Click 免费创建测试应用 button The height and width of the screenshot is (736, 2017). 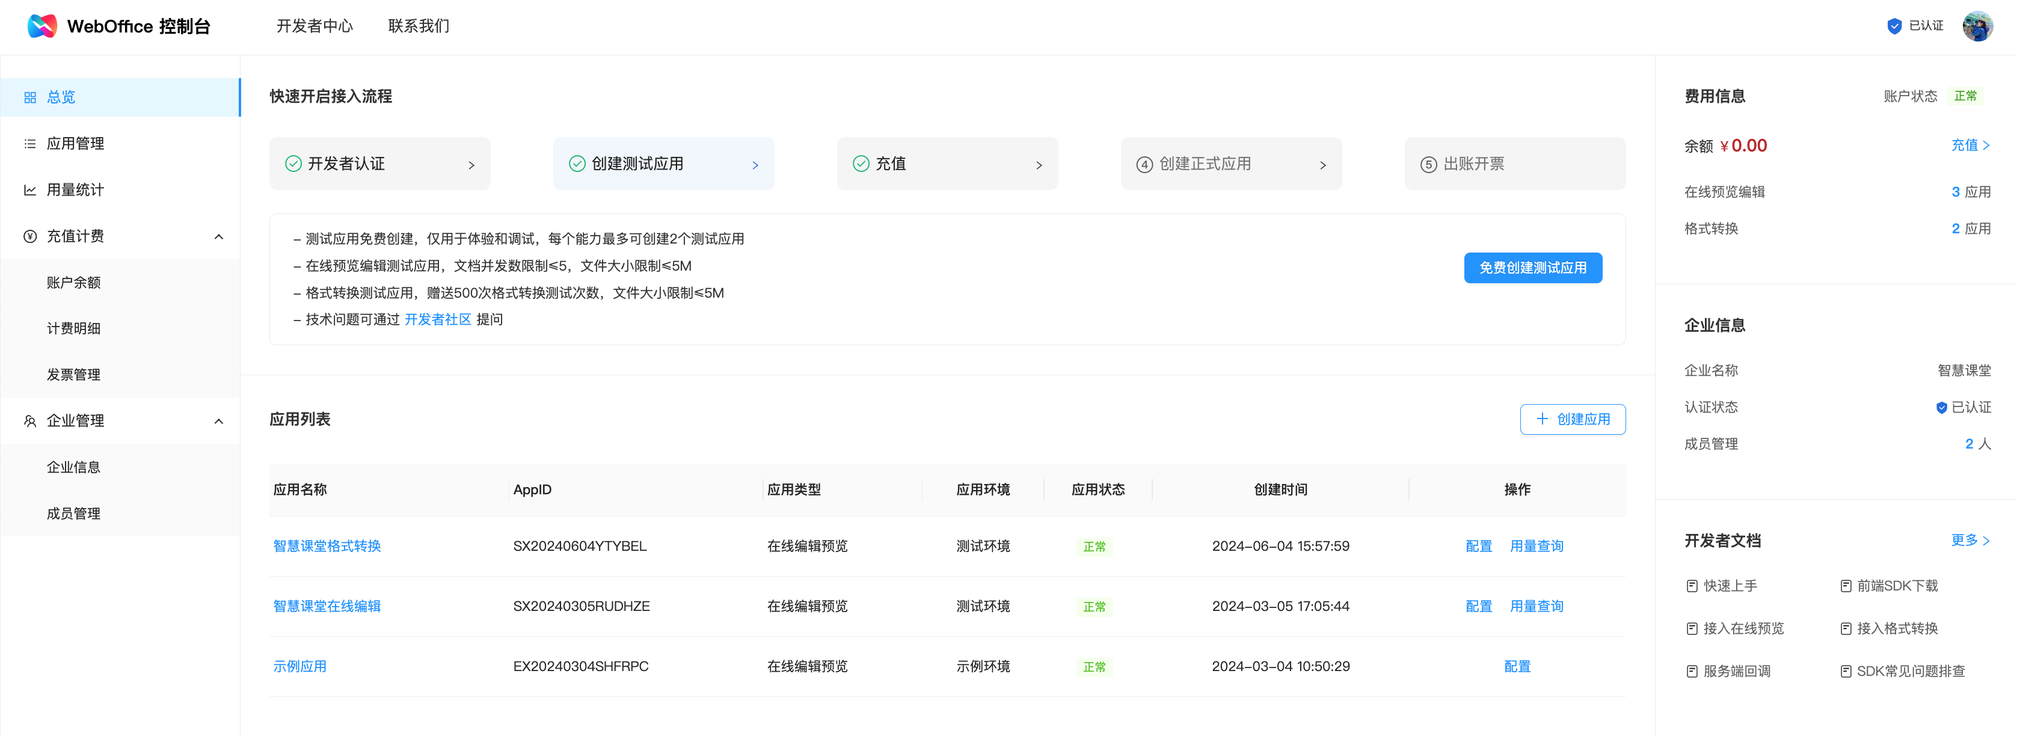point(1532,268)
